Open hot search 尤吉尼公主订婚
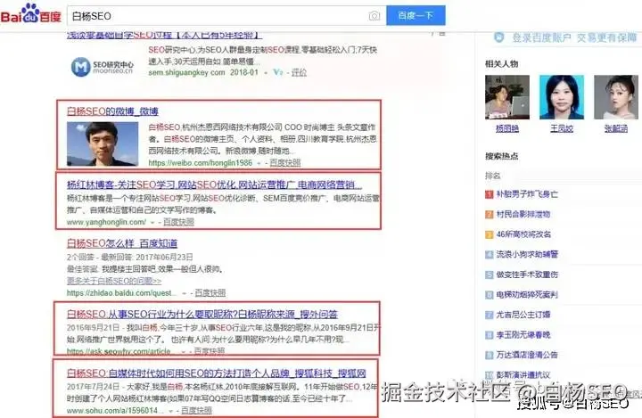This screenshot has height=418, width=642. click(523, 315)
